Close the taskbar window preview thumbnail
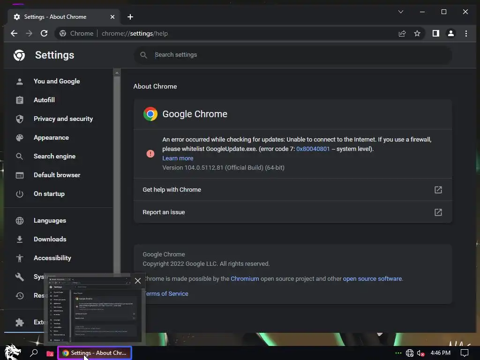480x360 pixels. click(x=138, y=281)
